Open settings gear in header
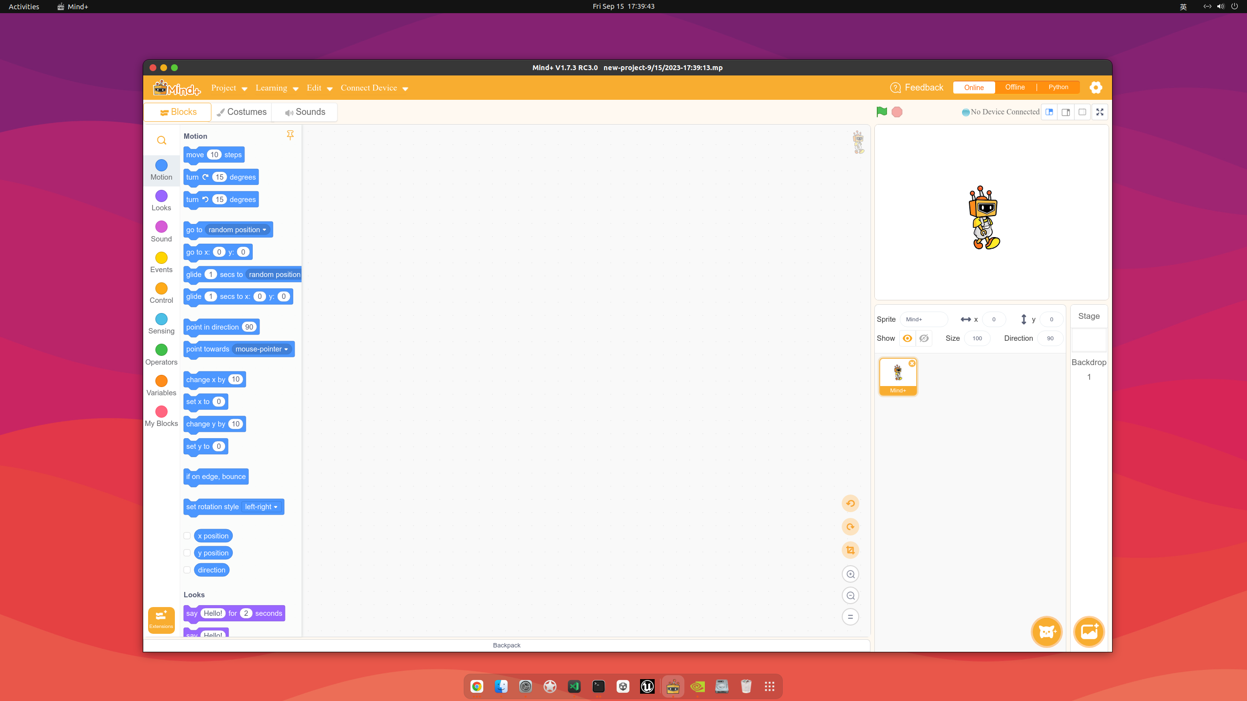Image resolution: width=1247 pixels, height=701 pixels. tap(1096, 88)
